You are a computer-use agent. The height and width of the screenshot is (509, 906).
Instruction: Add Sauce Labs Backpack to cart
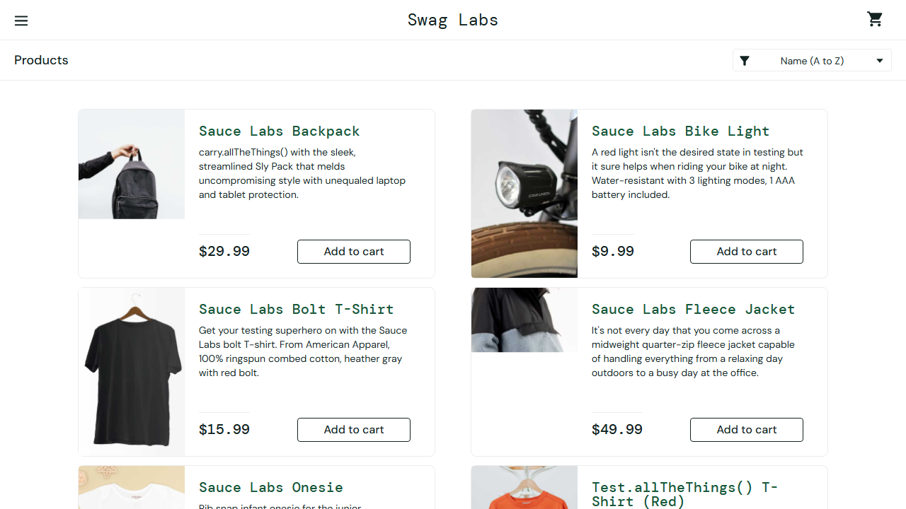354,252
